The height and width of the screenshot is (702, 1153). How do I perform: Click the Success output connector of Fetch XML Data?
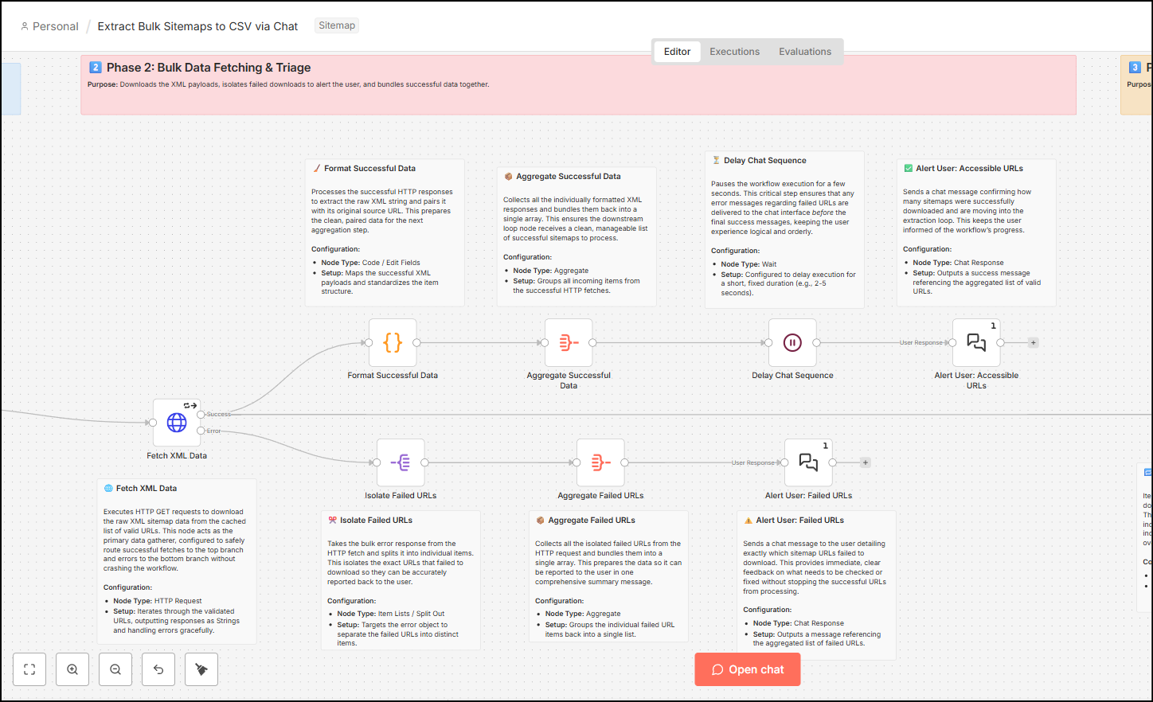click(x=201, y=414)
